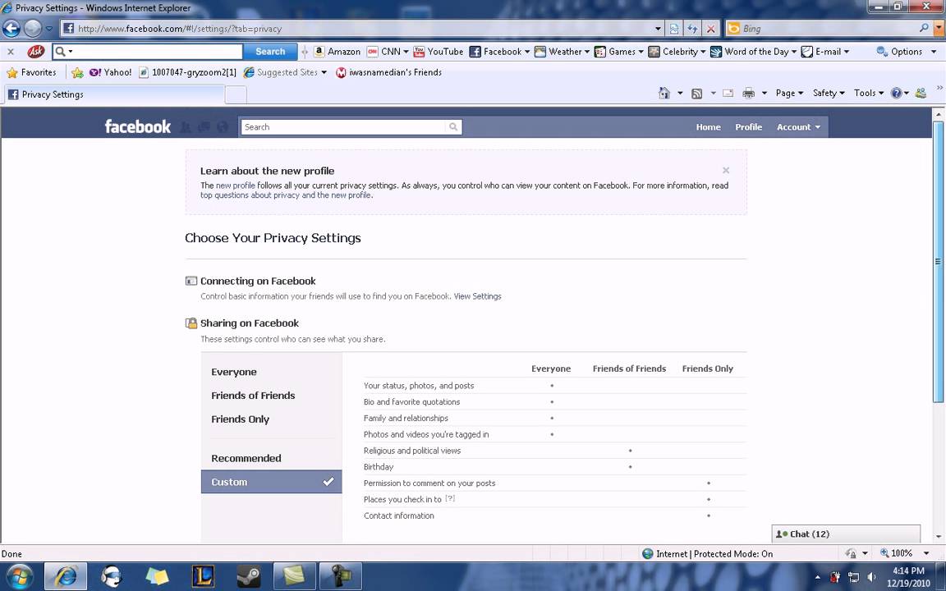Select the Friends of Friends privacy preset
Screen dimensions: 946x591
click(x=254, y=396)
